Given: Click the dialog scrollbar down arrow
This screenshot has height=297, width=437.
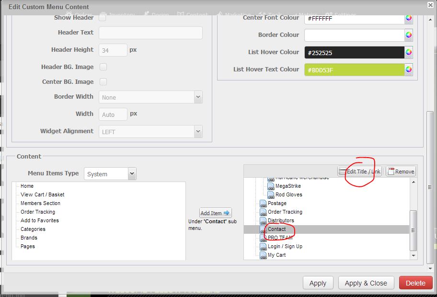Looking at the screenshot, I should click(430, 269).
